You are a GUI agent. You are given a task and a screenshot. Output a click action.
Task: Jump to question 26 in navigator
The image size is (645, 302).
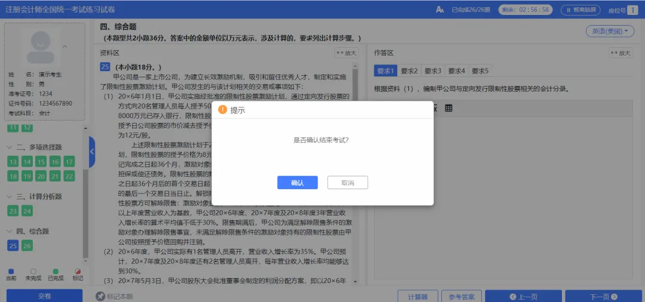pyautogui.click(x=27, y=245)
